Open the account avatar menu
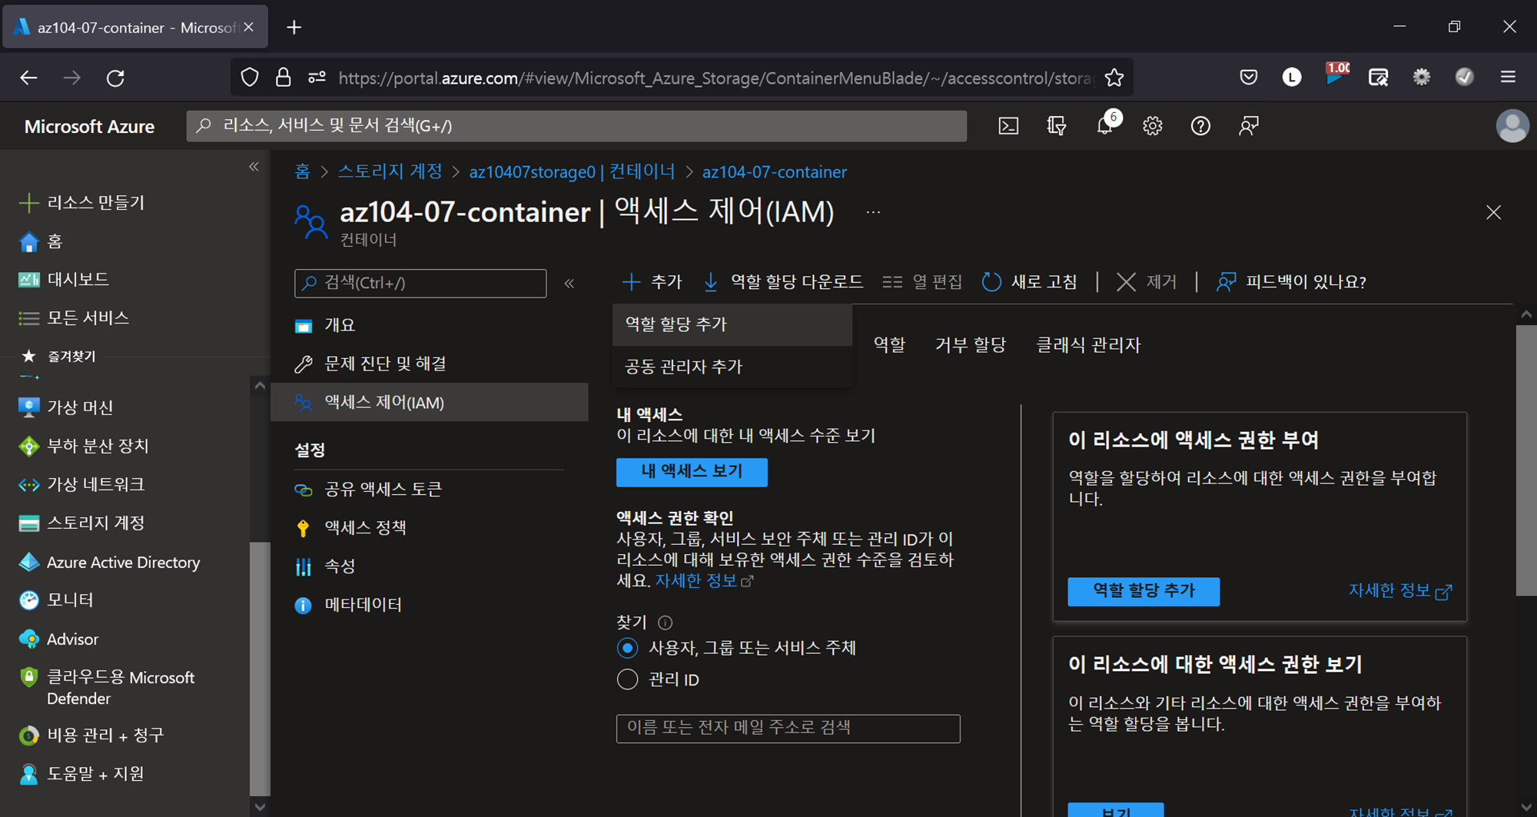Screen dimensions: 1537x817 click(x=1512, y=126)
